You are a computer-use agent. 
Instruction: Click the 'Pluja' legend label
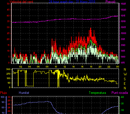click(3, 93)
